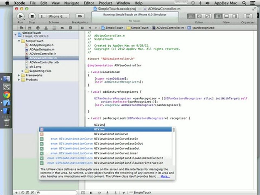
Task: Open the Trash in the Dock
Action: 6,122
